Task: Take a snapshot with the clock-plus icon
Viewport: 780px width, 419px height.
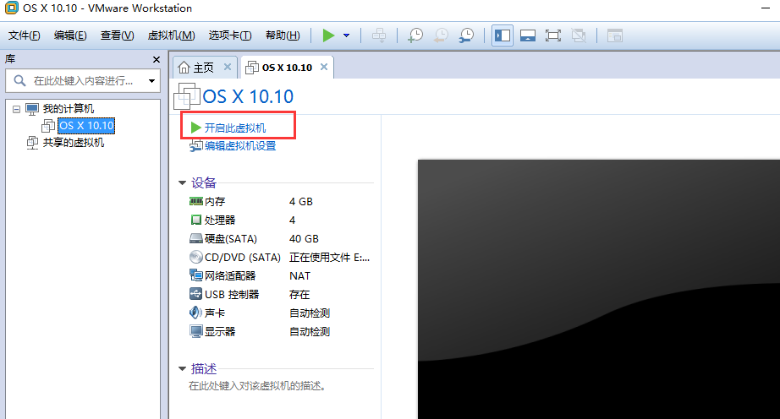Action: (x=415, y=35)
